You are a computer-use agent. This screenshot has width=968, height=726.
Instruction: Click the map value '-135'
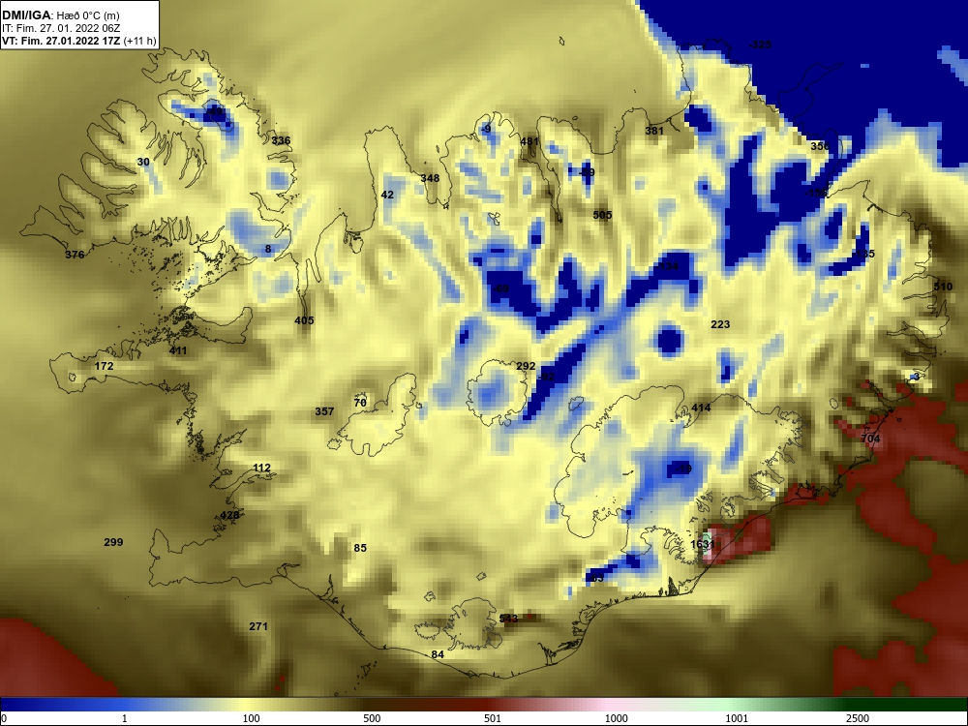click(863, 254)
